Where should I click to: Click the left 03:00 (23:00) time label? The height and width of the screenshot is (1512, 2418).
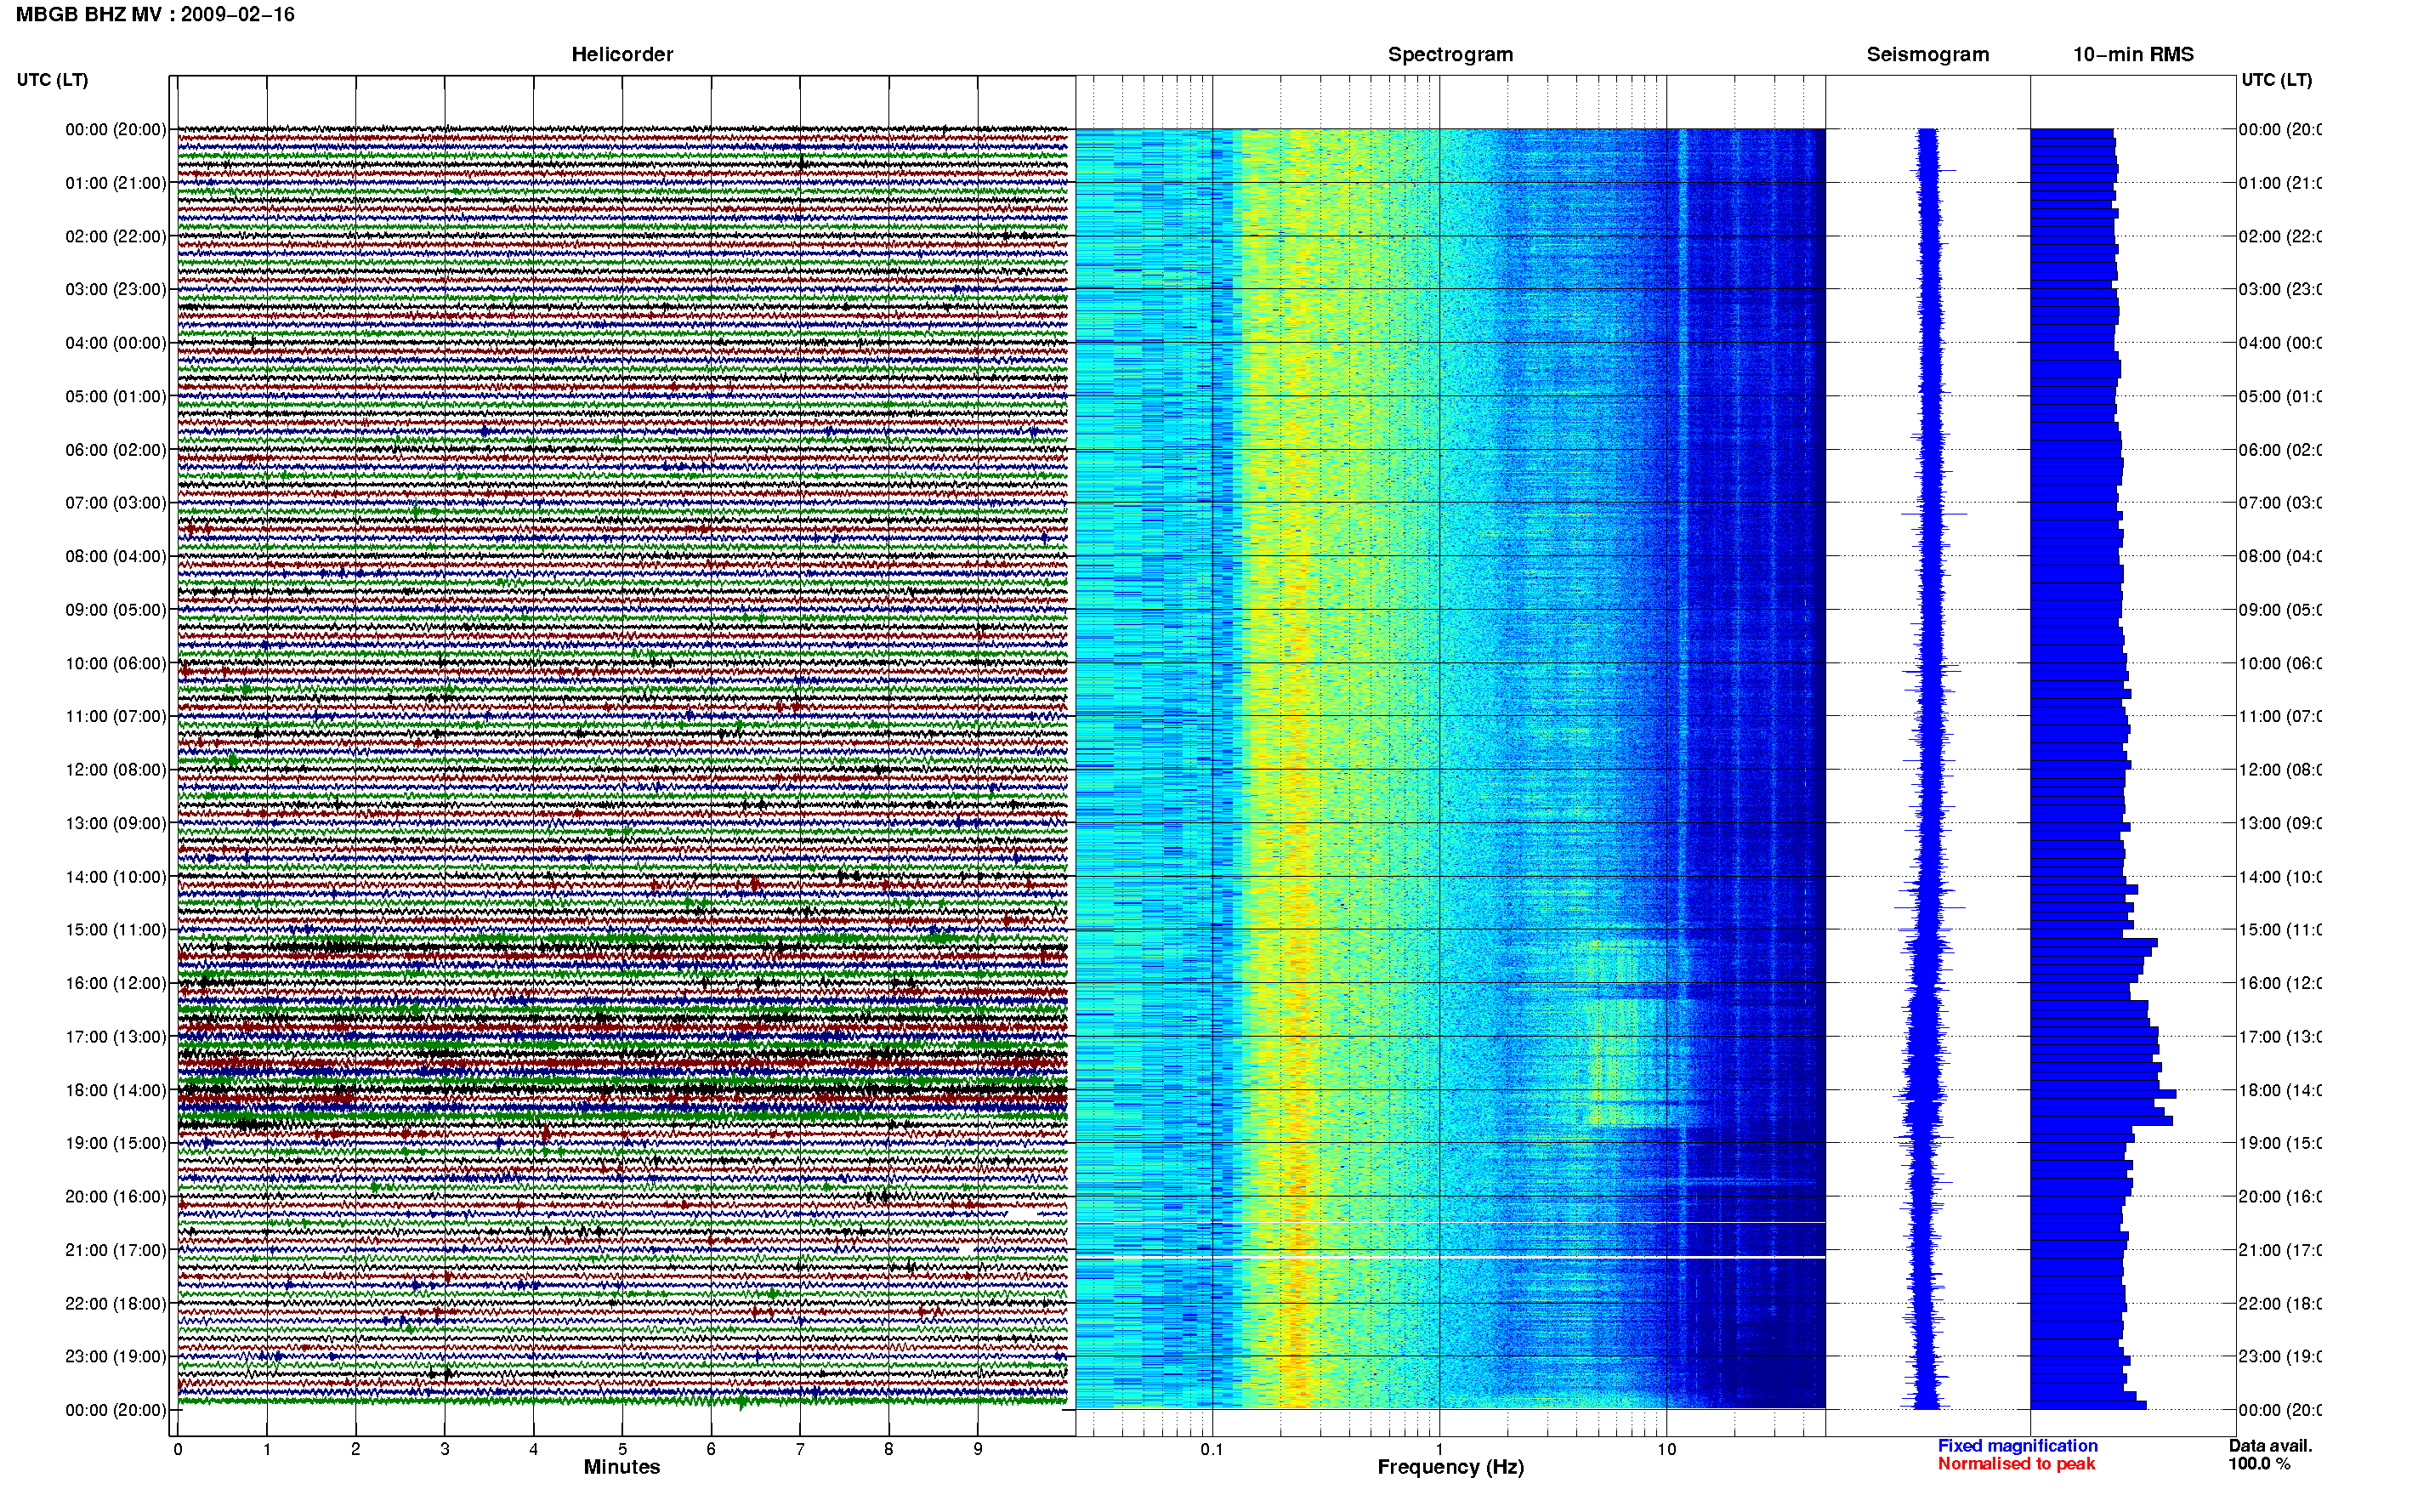point(116,289)
